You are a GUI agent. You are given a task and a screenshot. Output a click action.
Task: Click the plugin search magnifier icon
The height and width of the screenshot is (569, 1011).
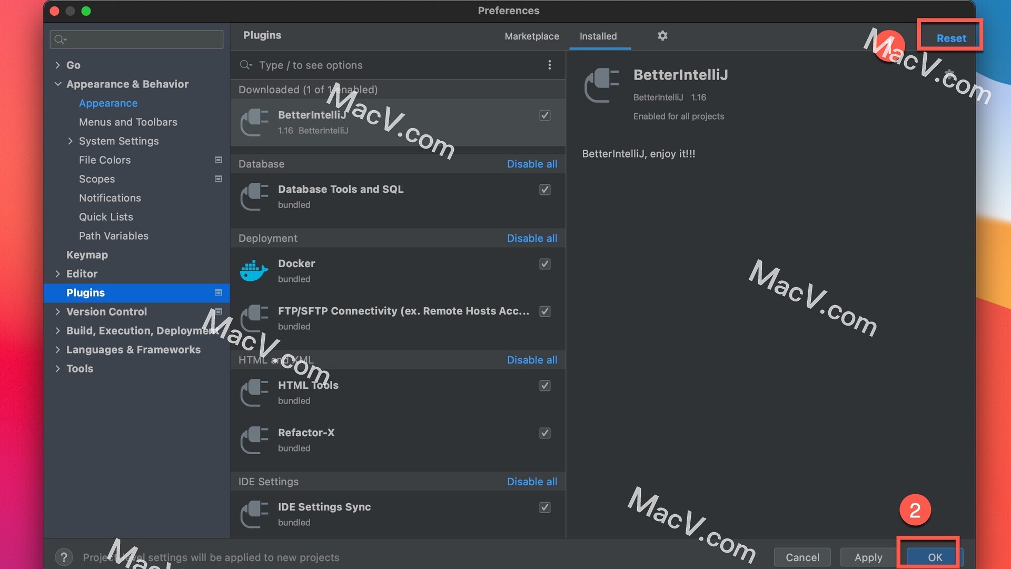[x=246, y=65]
